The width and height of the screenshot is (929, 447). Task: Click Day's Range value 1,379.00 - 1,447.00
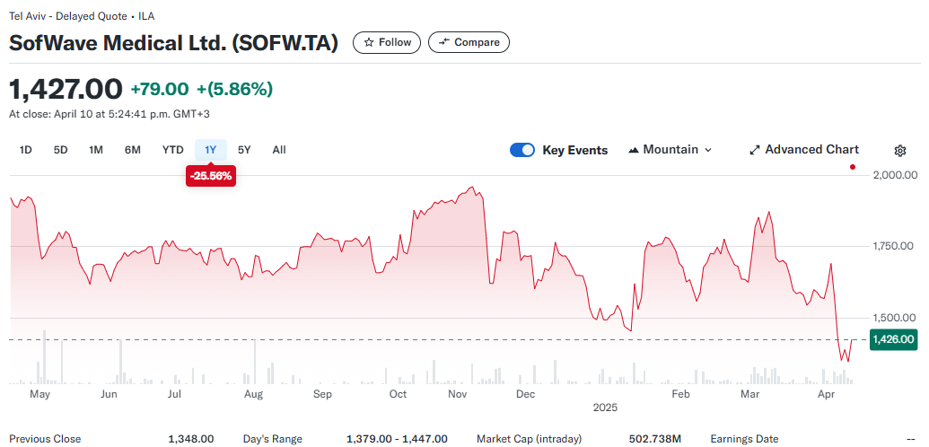[x=397, y=439]
